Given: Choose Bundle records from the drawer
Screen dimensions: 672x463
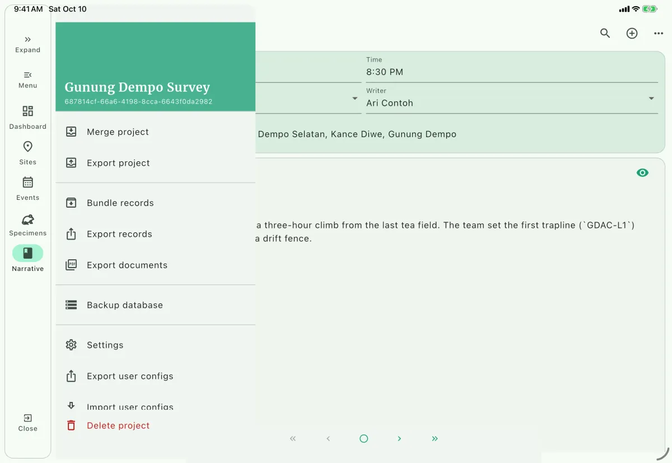Looking at the screenshot, I should tap(156, 203).
